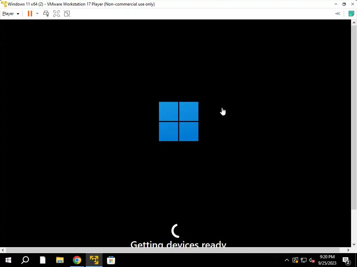The image size is (357, 267).
Task: Restore down the VMware Player window
Action: tap(344, 4)
